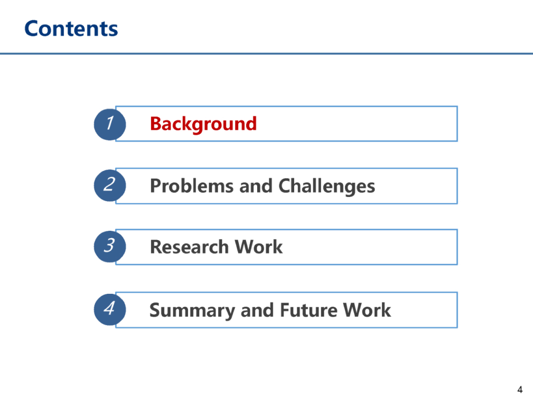The image size is (533, 400).
Task: Open the red Background heading
Action: (203, 124)
